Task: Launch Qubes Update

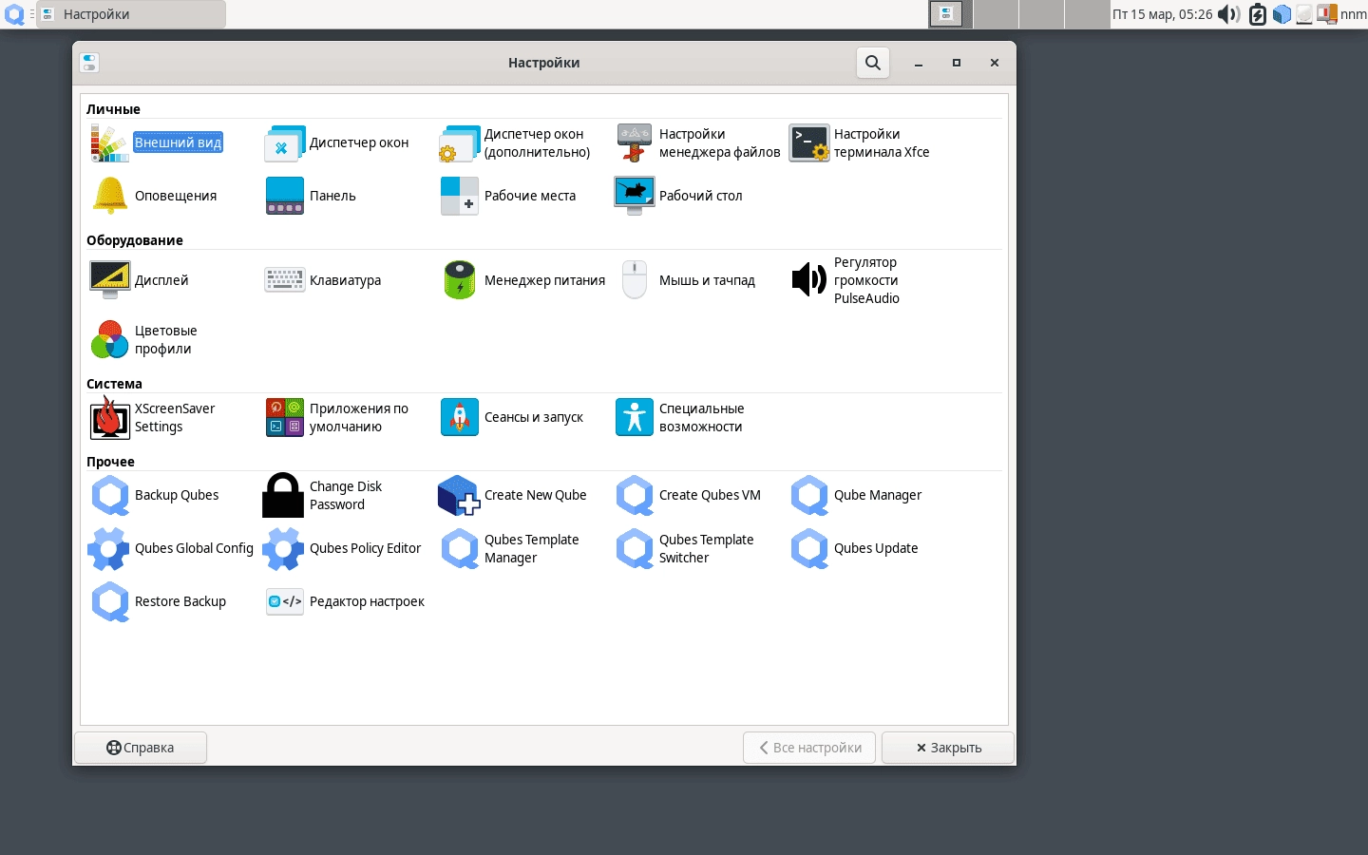Action: (854, 549)
